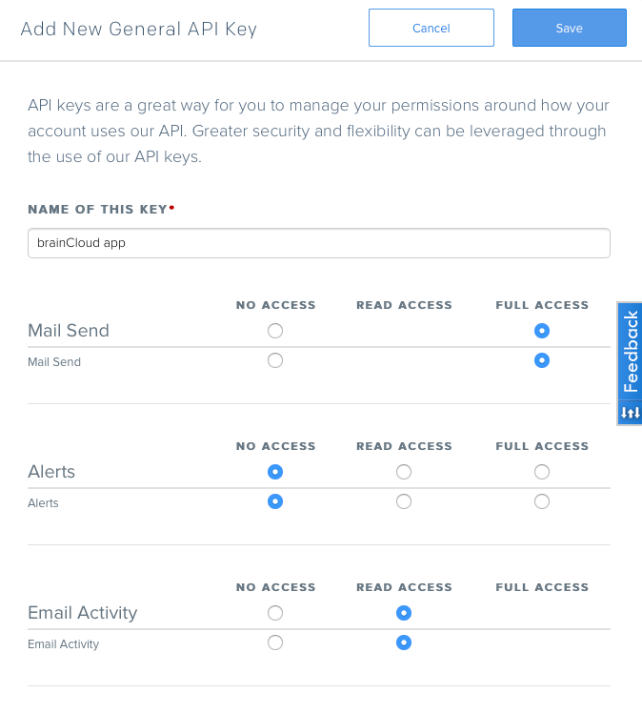The width and height of the screenshot is (642, 714).
Task: Open the Feedback side tab
Action: (631, 351)
